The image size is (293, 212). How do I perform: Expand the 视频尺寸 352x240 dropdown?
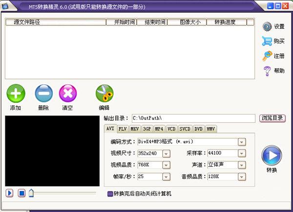click(x=166, y=154)
